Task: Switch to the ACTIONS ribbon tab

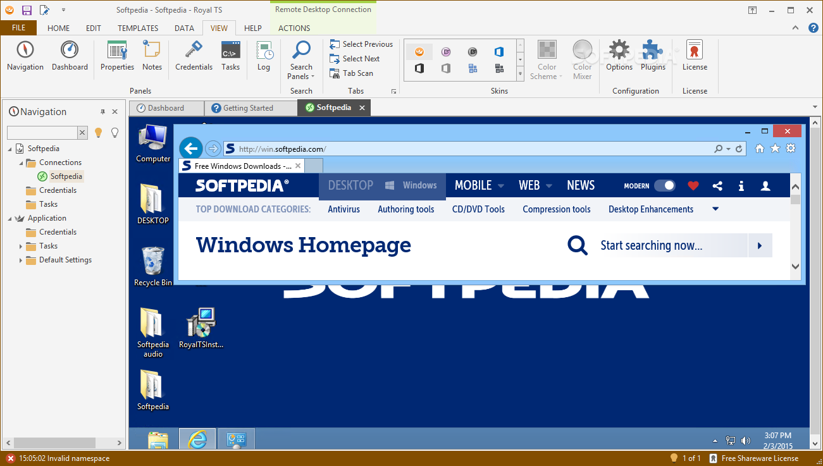Action: pyautogui.click(x=294, y=28)
